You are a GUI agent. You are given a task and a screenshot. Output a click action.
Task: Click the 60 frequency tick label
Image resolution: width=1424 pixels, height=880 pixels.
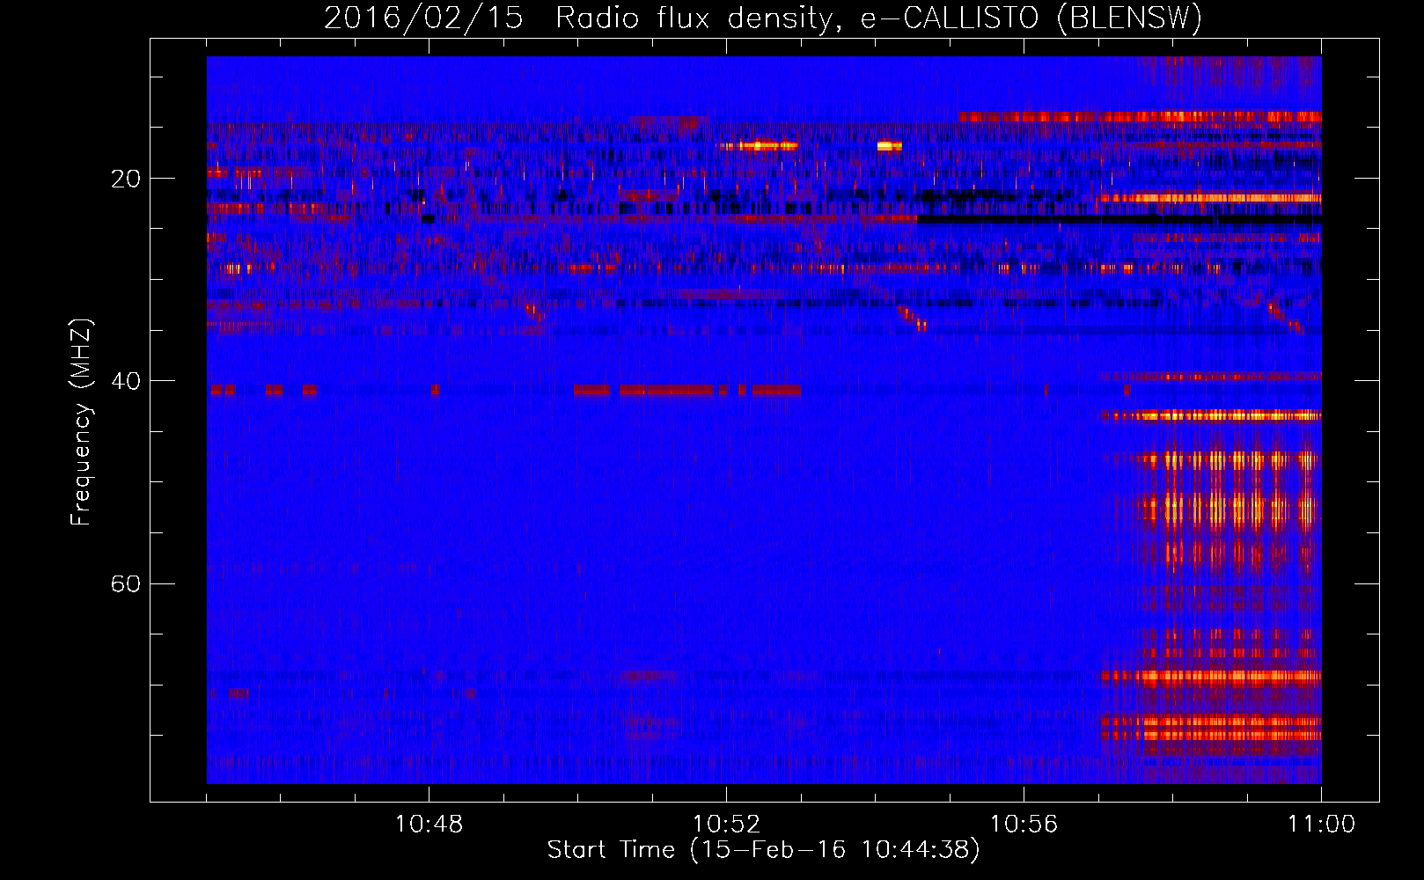(125, 584)
